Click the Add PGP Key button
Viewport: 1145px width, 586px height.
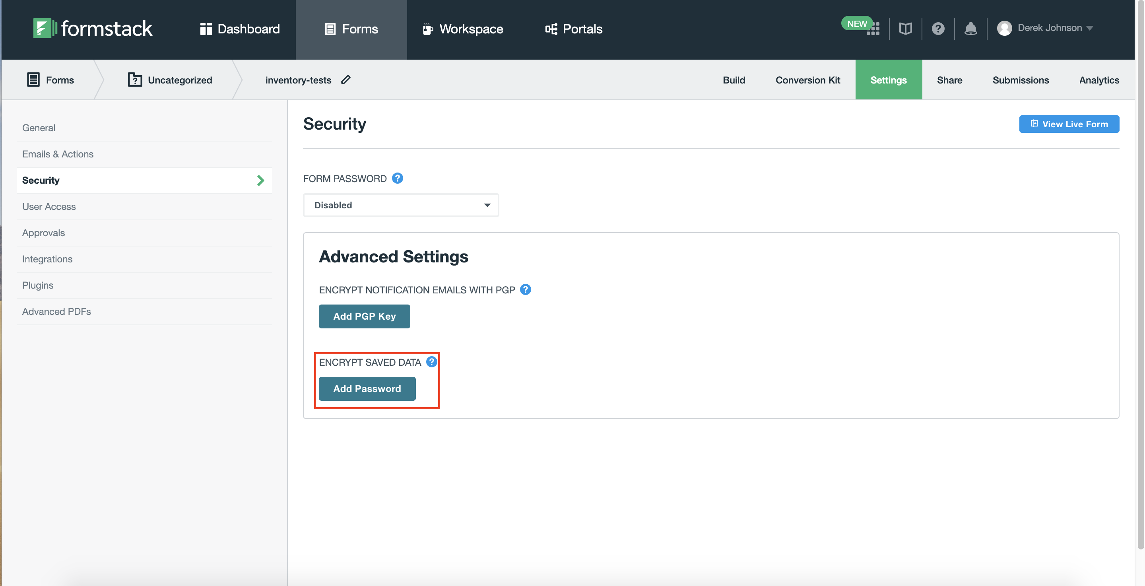click(x=364, y=316)
